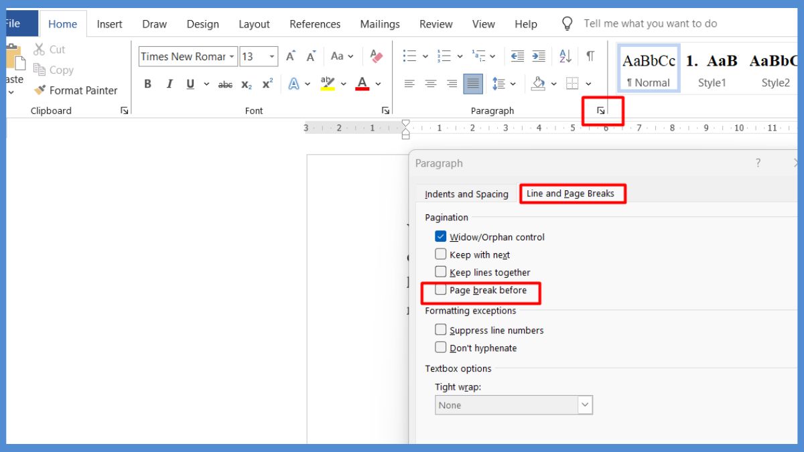Increase paragraph indent
804x452 pixels.
point(539,56)
